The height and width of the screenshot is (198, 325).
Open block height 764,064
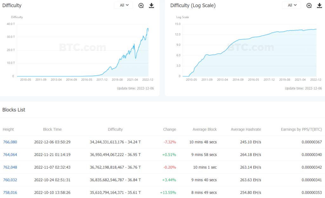(10, 155)
